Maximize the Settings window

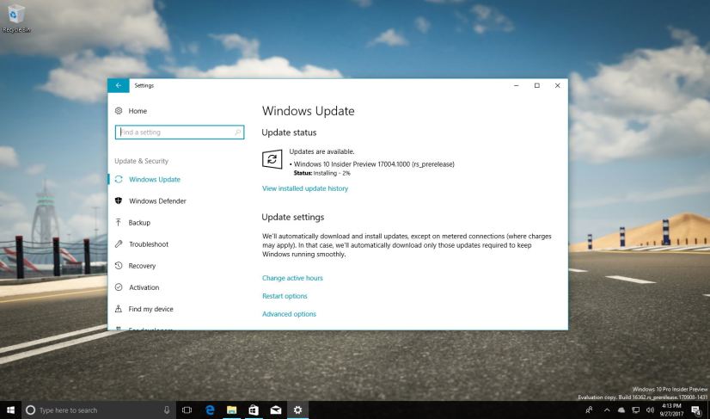(x=537, y=85)
